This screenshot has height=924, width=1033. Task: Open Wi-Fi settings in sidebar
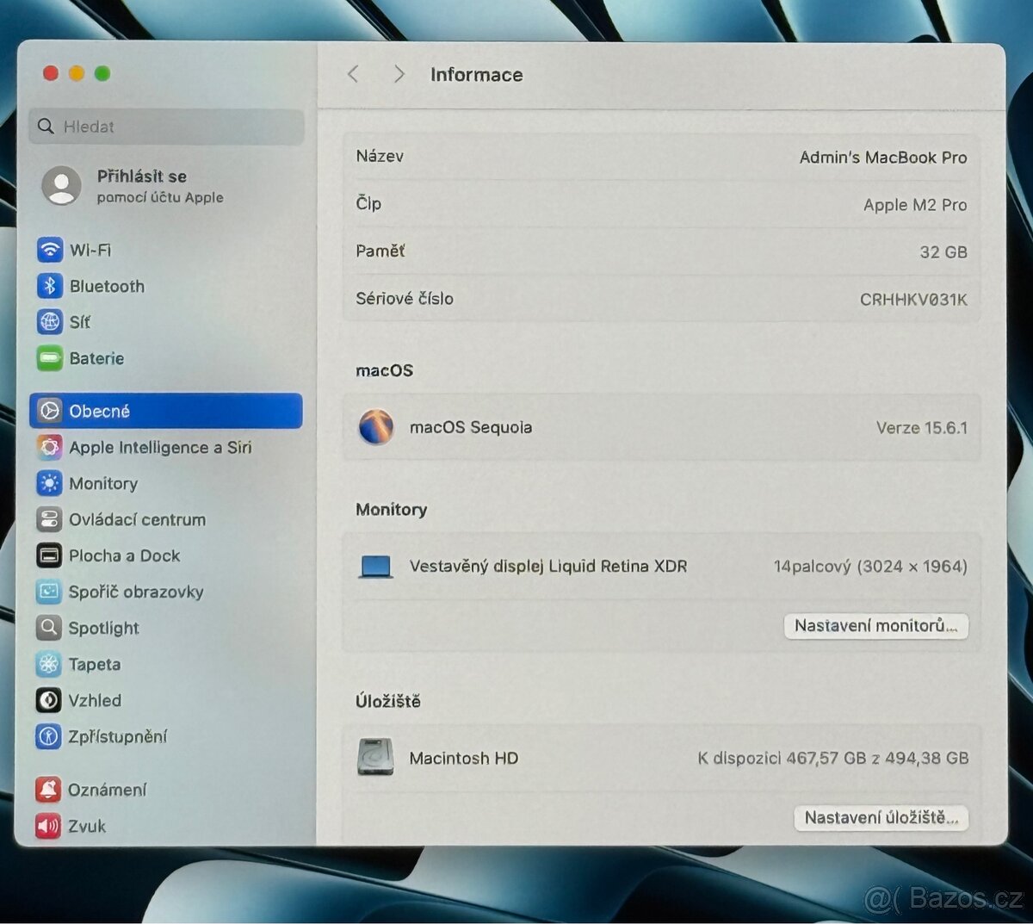(90, 250)
